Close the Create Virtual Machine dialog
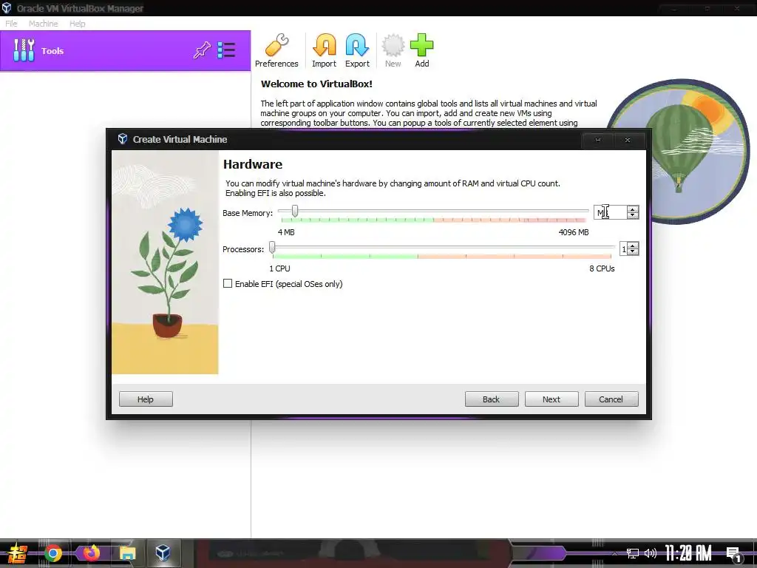757x568 pixels. 628,140
